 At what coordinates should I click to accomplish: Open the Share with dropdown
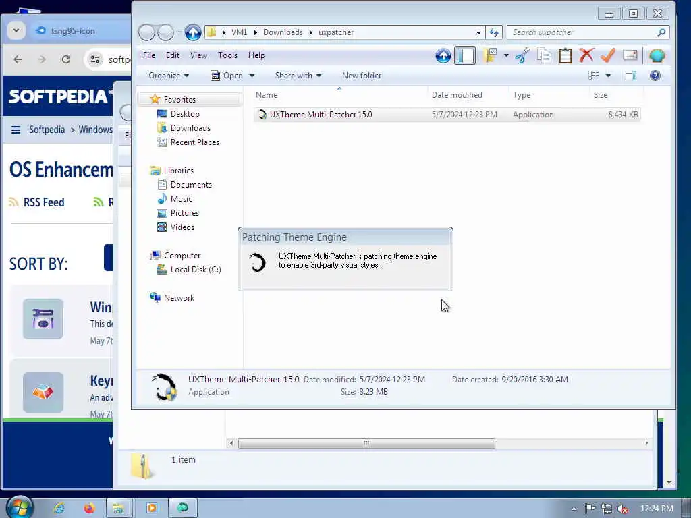(x=298, y=76)
